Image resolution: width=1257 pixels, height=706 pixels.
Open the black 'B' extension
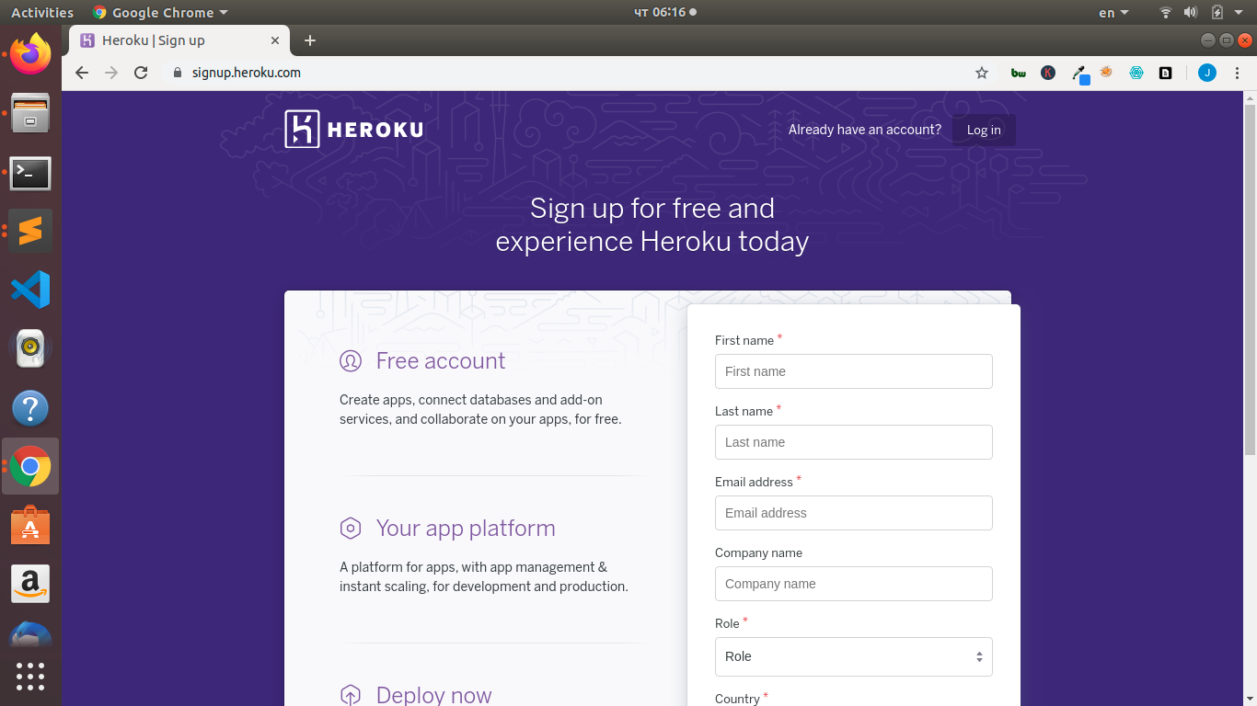click(1165, 72)
